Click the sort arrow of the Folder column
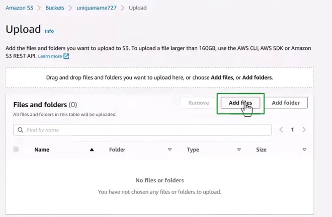This screenshot has height=217, width=332. (170, 150)
